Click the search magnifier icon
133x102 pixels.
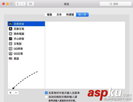pos(111,4)
